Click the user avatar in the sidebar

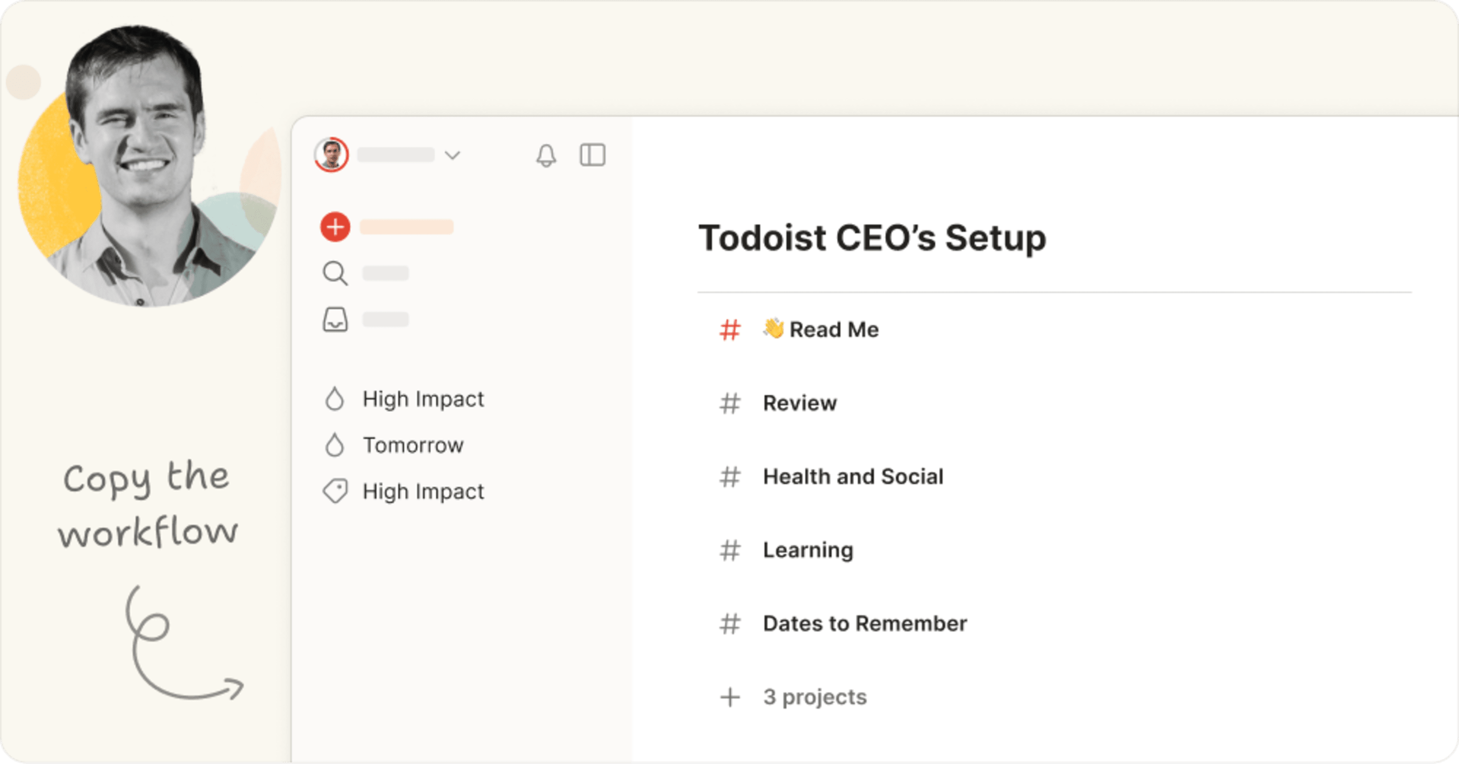333,154
